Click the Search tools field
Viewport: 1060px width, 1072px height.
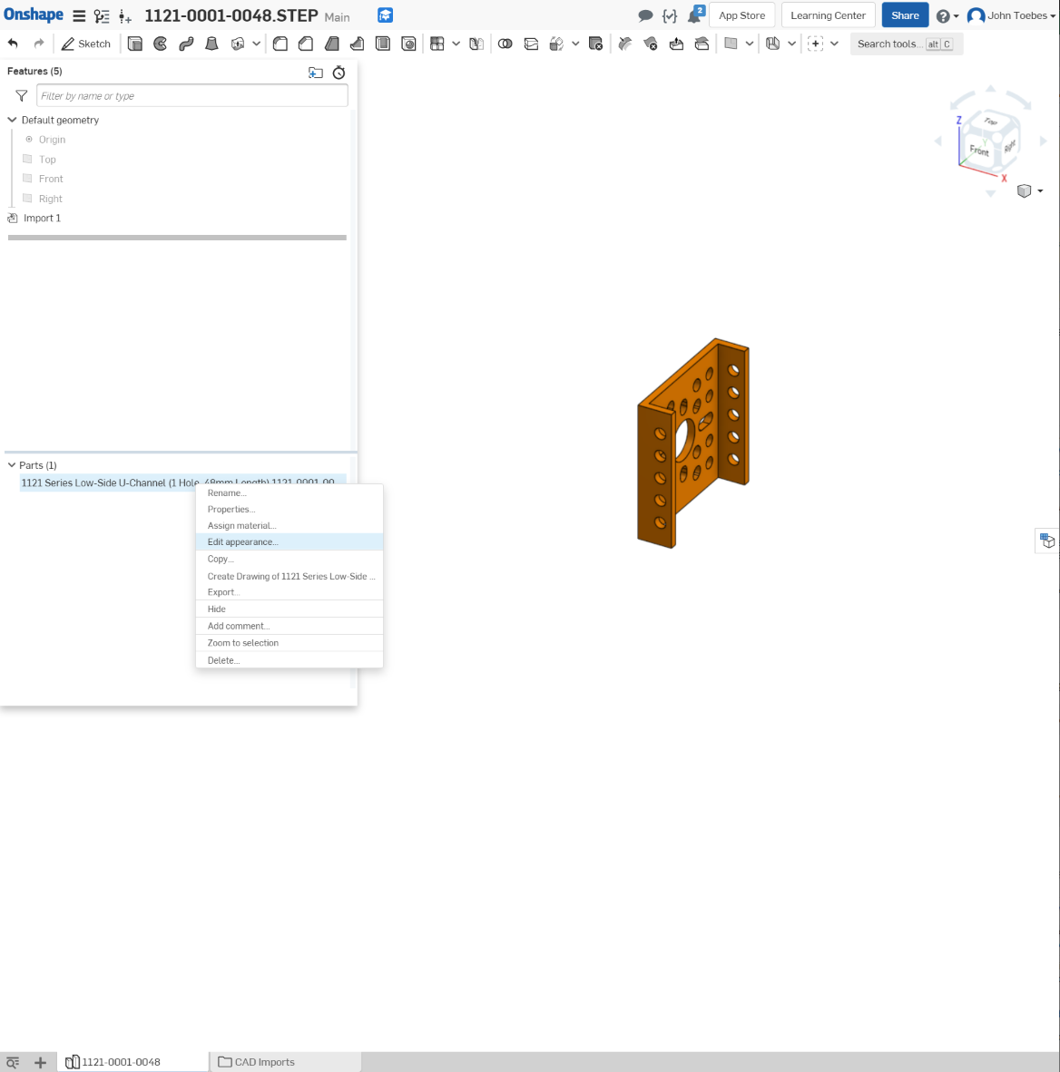[x=906, y=44]
